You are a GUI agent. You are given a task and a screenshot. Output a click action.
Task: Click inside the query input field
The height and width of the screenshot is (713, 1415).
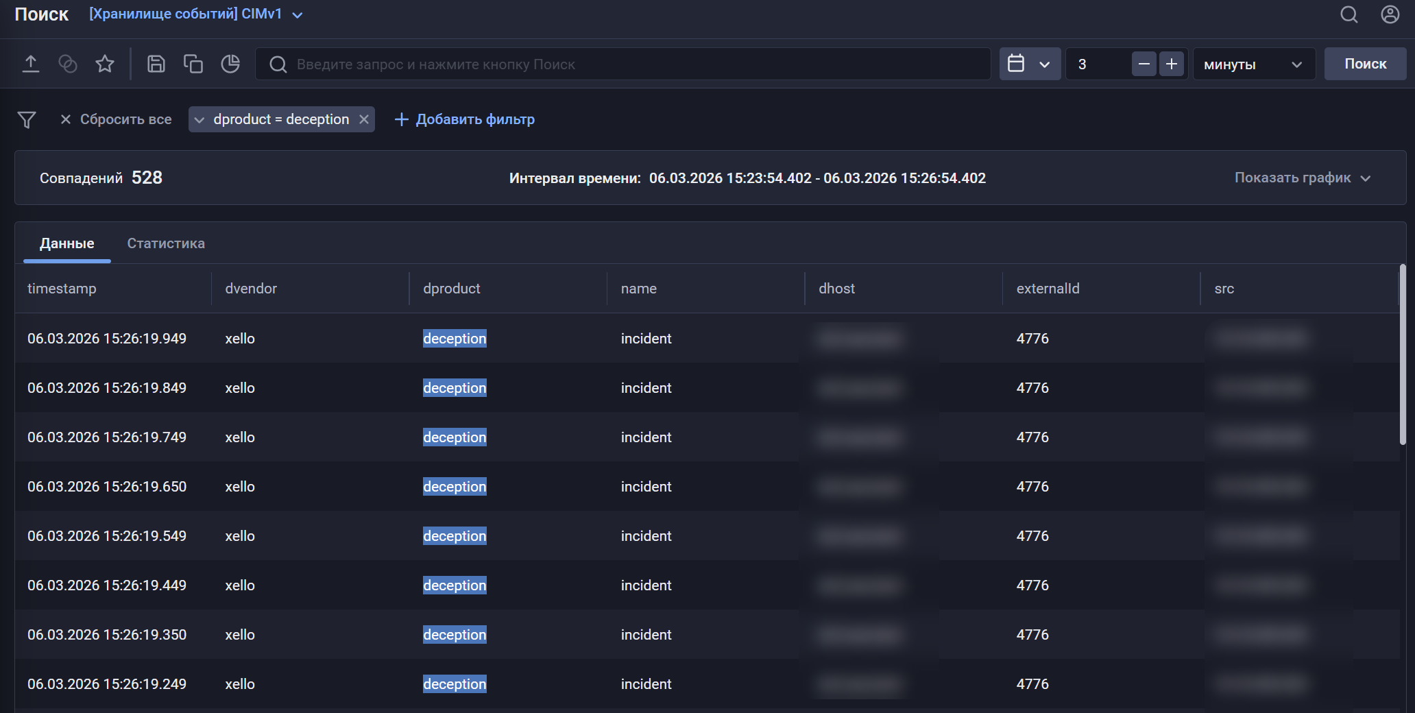pyautogui.click(x=617, y=63)
